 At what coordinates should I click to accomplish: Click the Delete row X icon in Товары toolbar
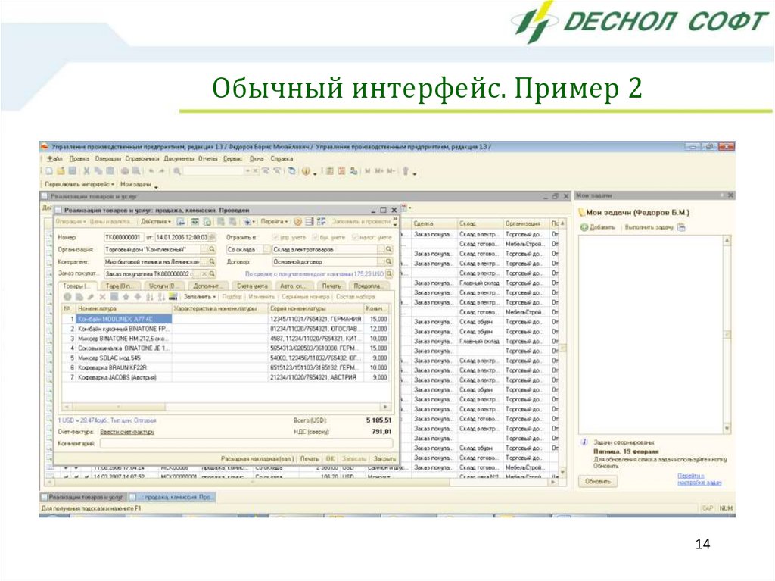[102, 297]
